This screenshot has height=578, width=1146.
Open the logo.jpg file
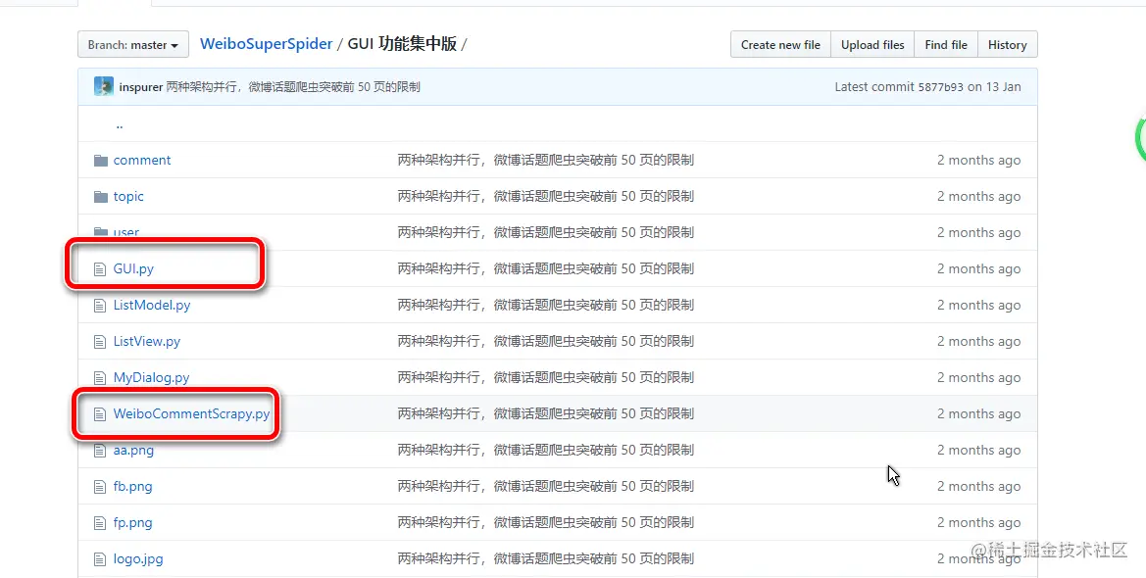coord(138,559)
